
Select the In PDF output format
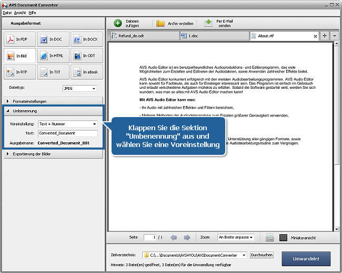coord(19,39)
